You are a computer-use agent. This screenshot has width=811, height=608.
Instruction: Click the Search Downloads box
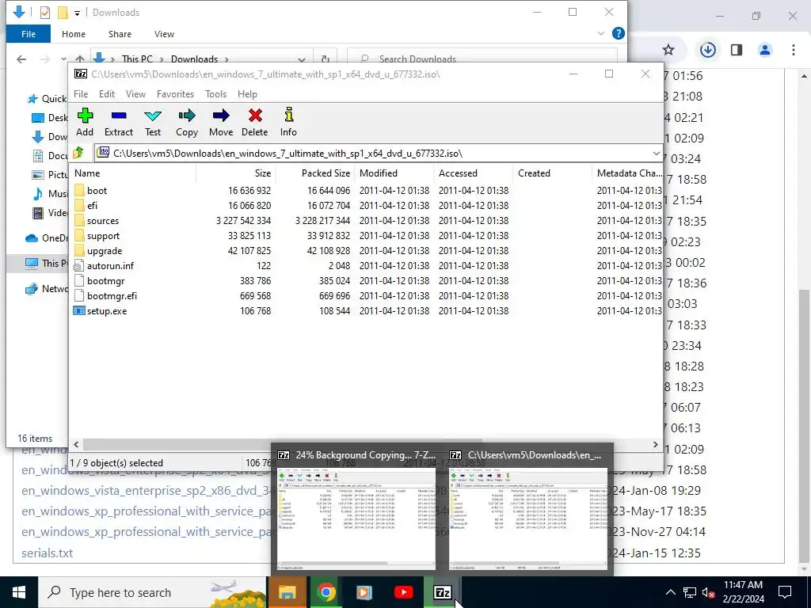coord(482,59)
